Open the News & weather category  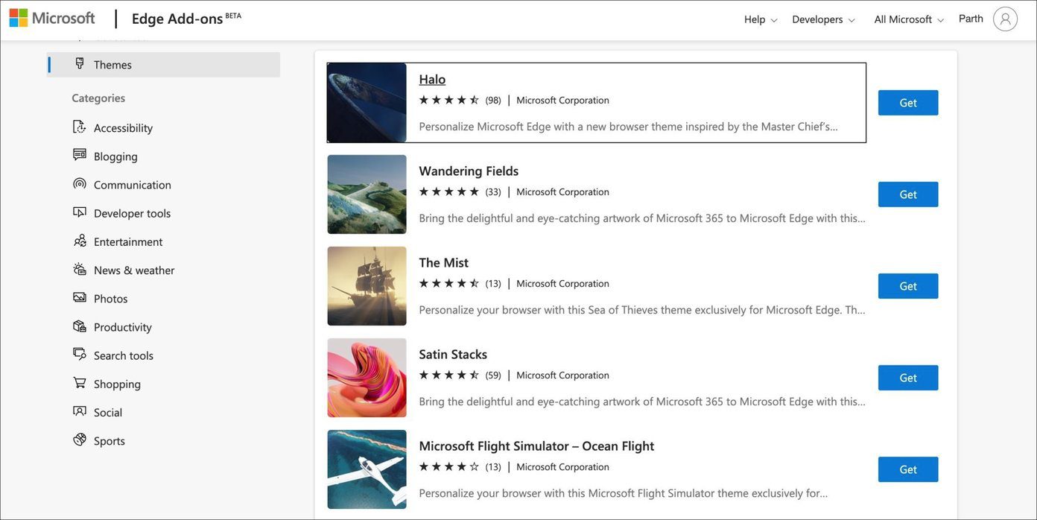134,270
